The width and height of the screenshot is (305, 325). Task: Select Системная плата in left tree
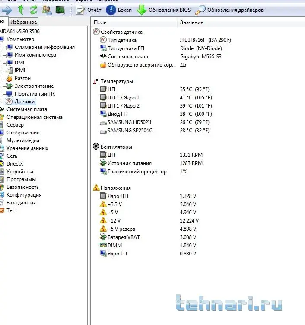click(27, 109)
